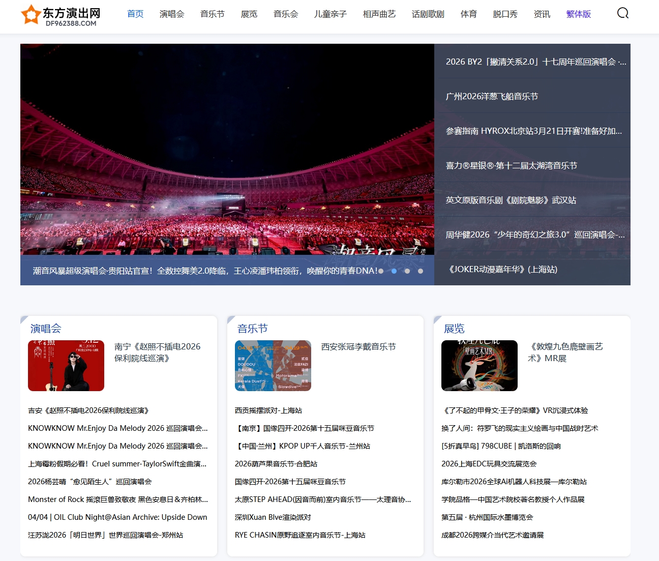Select 《JOKER动漫嘉年华》(上海站) banner entry
The image size is (659, 561).
[502, 270]
